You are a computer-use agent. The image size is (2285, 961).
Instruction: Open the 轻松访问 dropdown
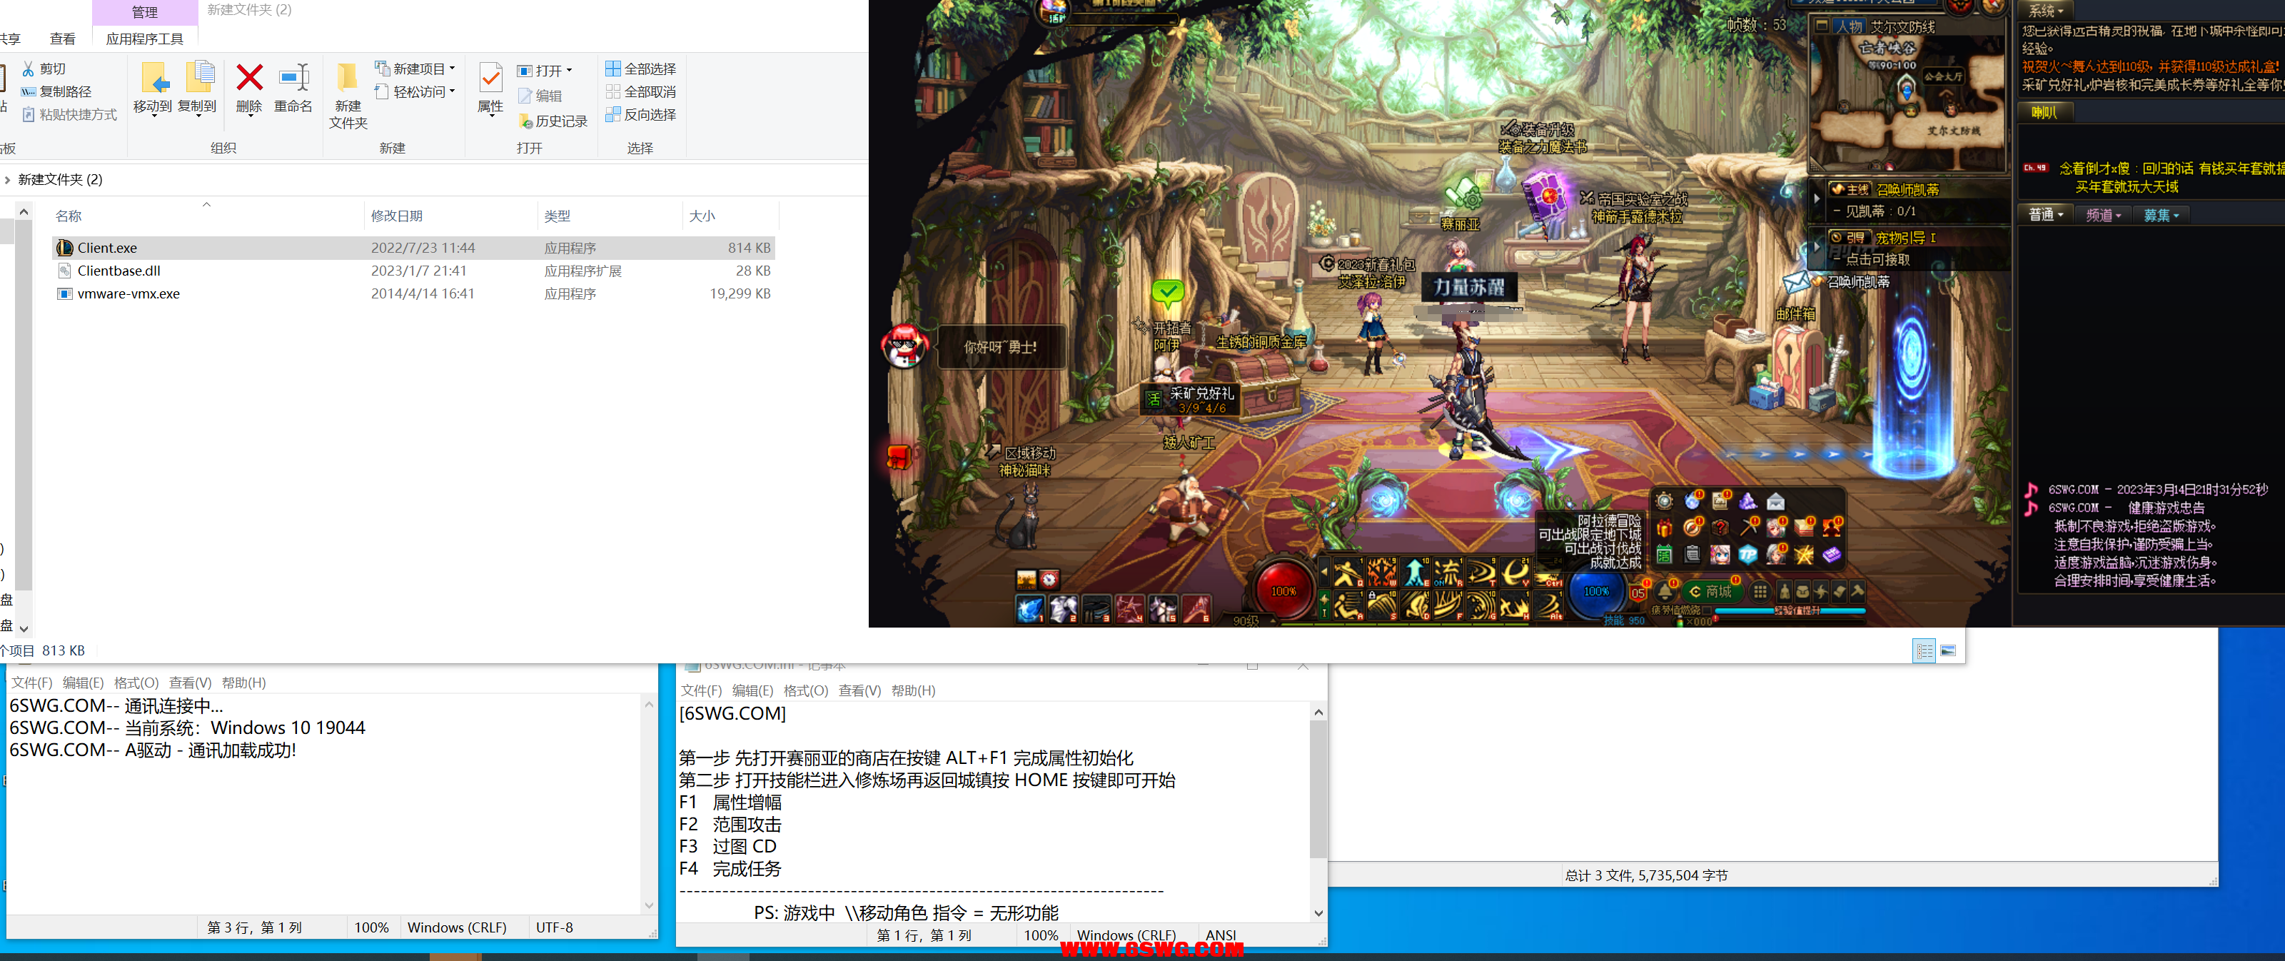(x=415, y=91)
